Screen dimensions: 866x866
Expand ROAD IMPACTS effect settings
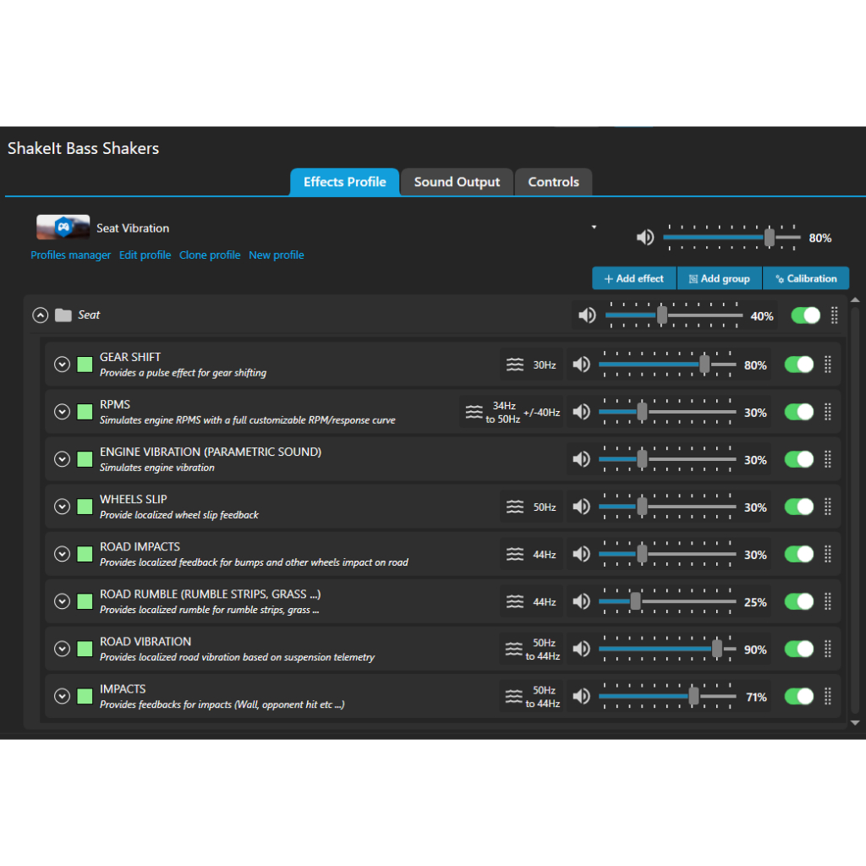(x=62, y=554)
